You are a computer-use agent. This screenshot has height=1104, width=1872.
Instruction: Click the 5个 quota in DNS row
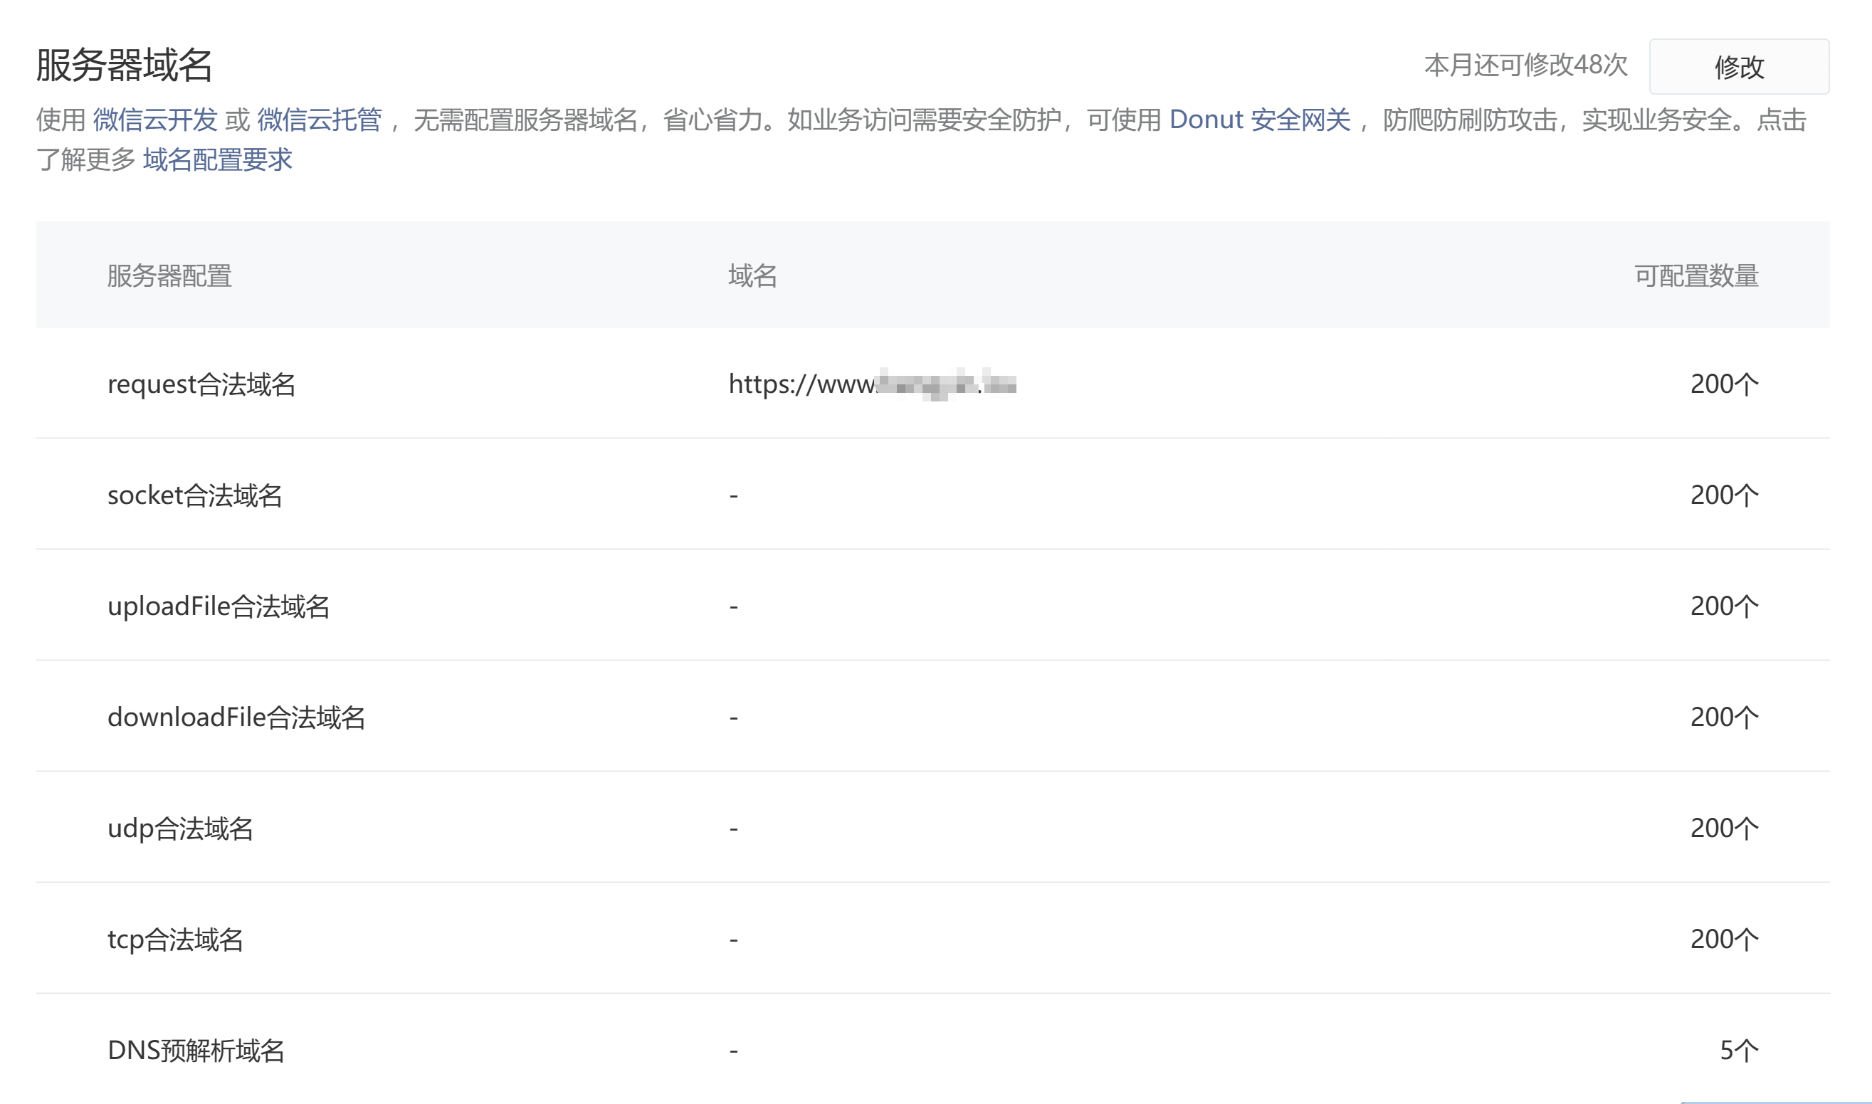tap(1739, 1051)
